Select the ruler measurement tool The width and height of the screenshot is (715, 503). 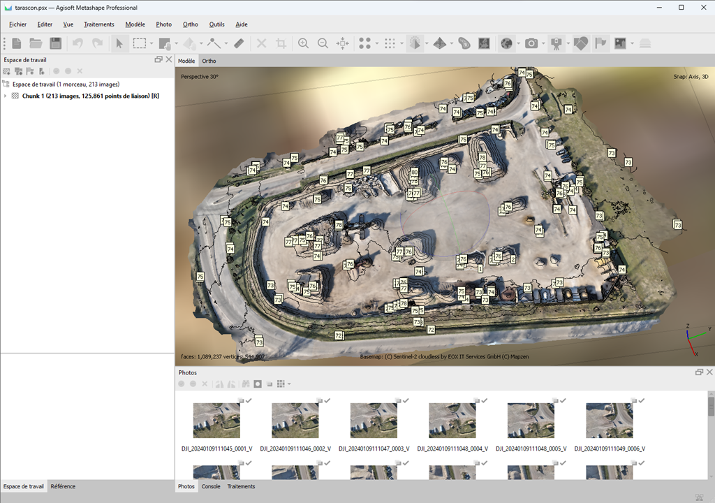(239, 43)
